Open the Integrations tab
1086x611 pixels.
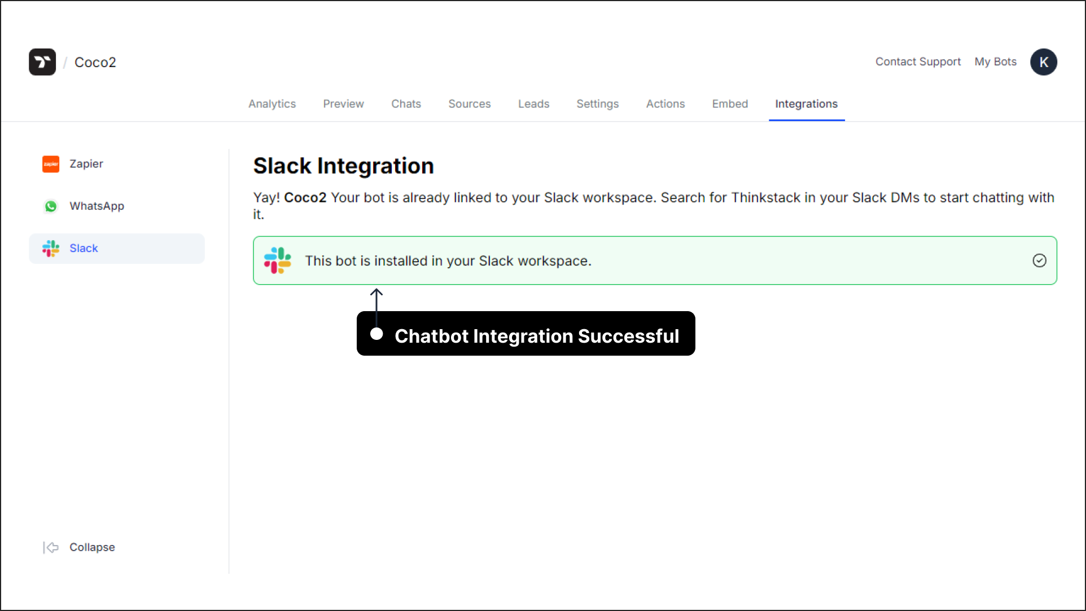point(806,104)
